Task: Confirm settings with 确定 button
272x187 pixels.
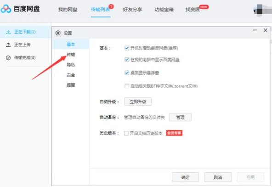Action: click(186, 177)
